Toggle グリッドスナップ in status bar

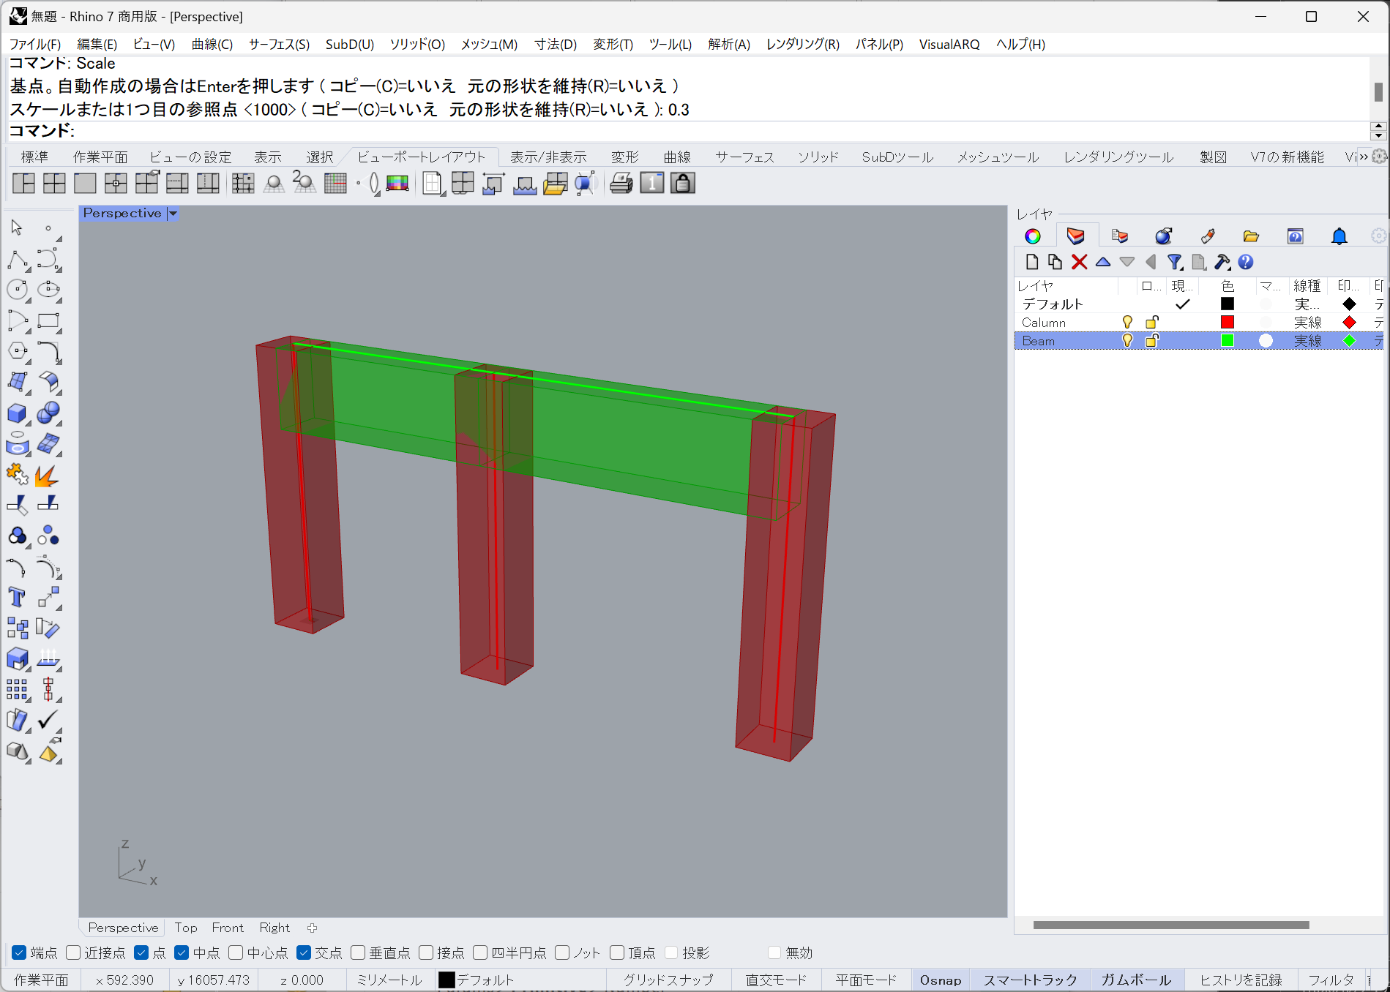[x=668, y=980]
